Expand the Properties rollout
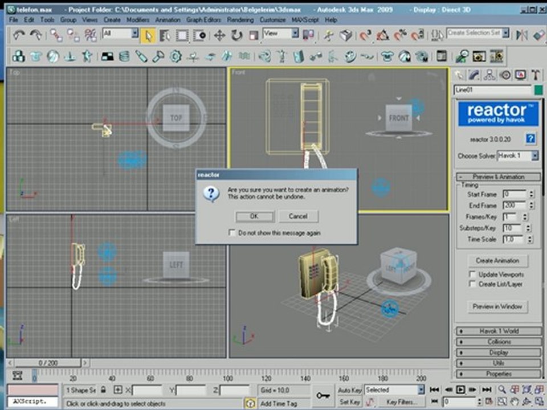This screenshot has width=547, height=410. 499,374
